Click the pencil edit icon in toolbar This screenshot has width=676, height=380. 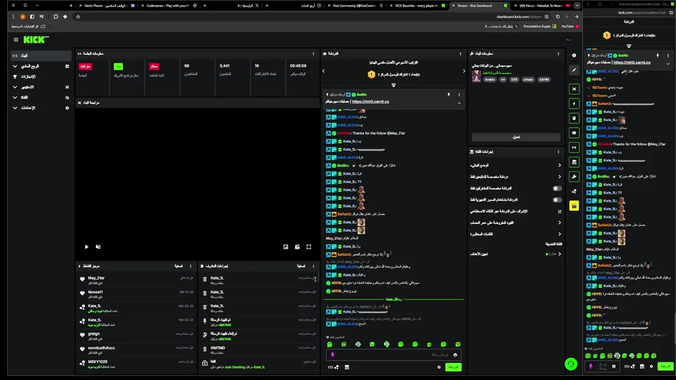(x=574, y=70)
